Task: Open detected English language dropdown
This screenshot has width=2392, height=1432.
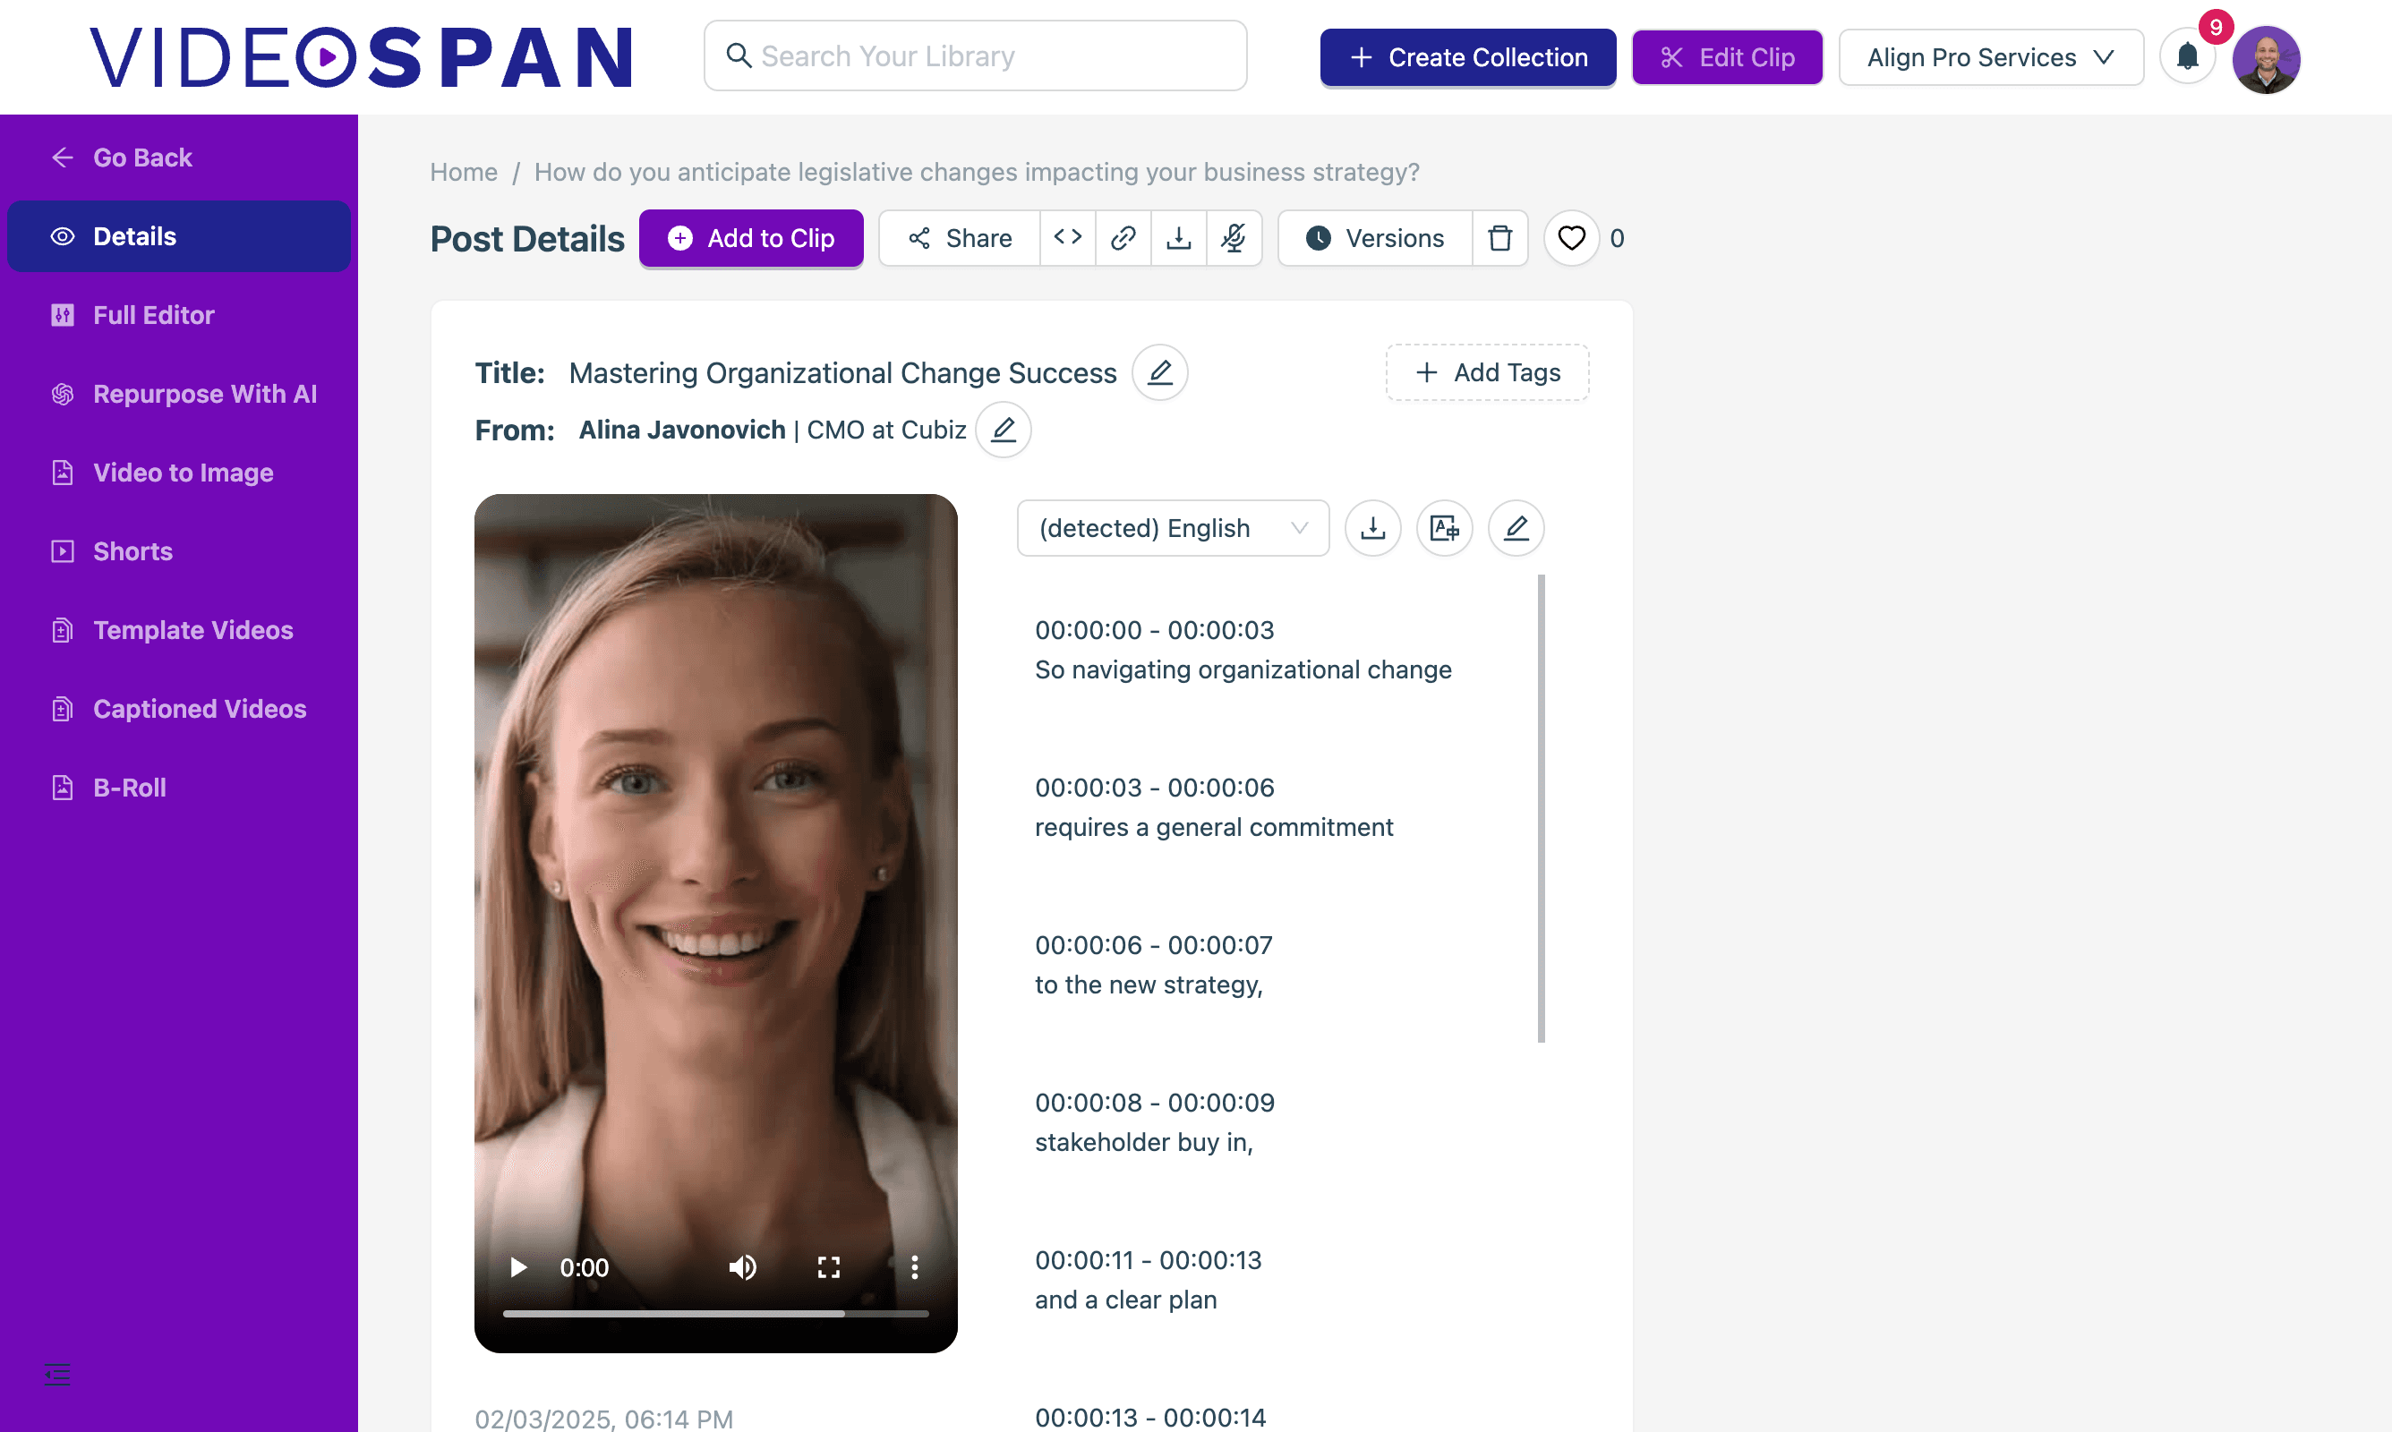Action: [1173, 528]
